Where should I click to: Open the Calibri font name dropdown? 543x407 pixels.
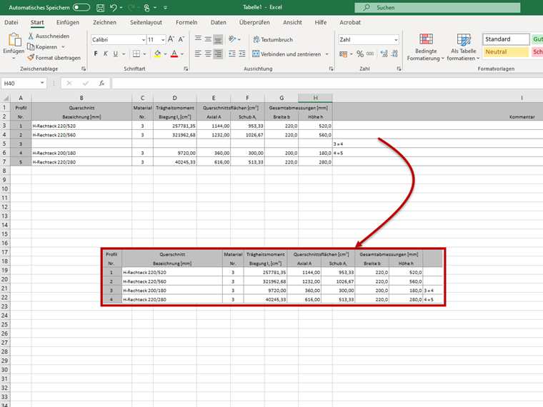pyautogui.click(x=144, y=40)
